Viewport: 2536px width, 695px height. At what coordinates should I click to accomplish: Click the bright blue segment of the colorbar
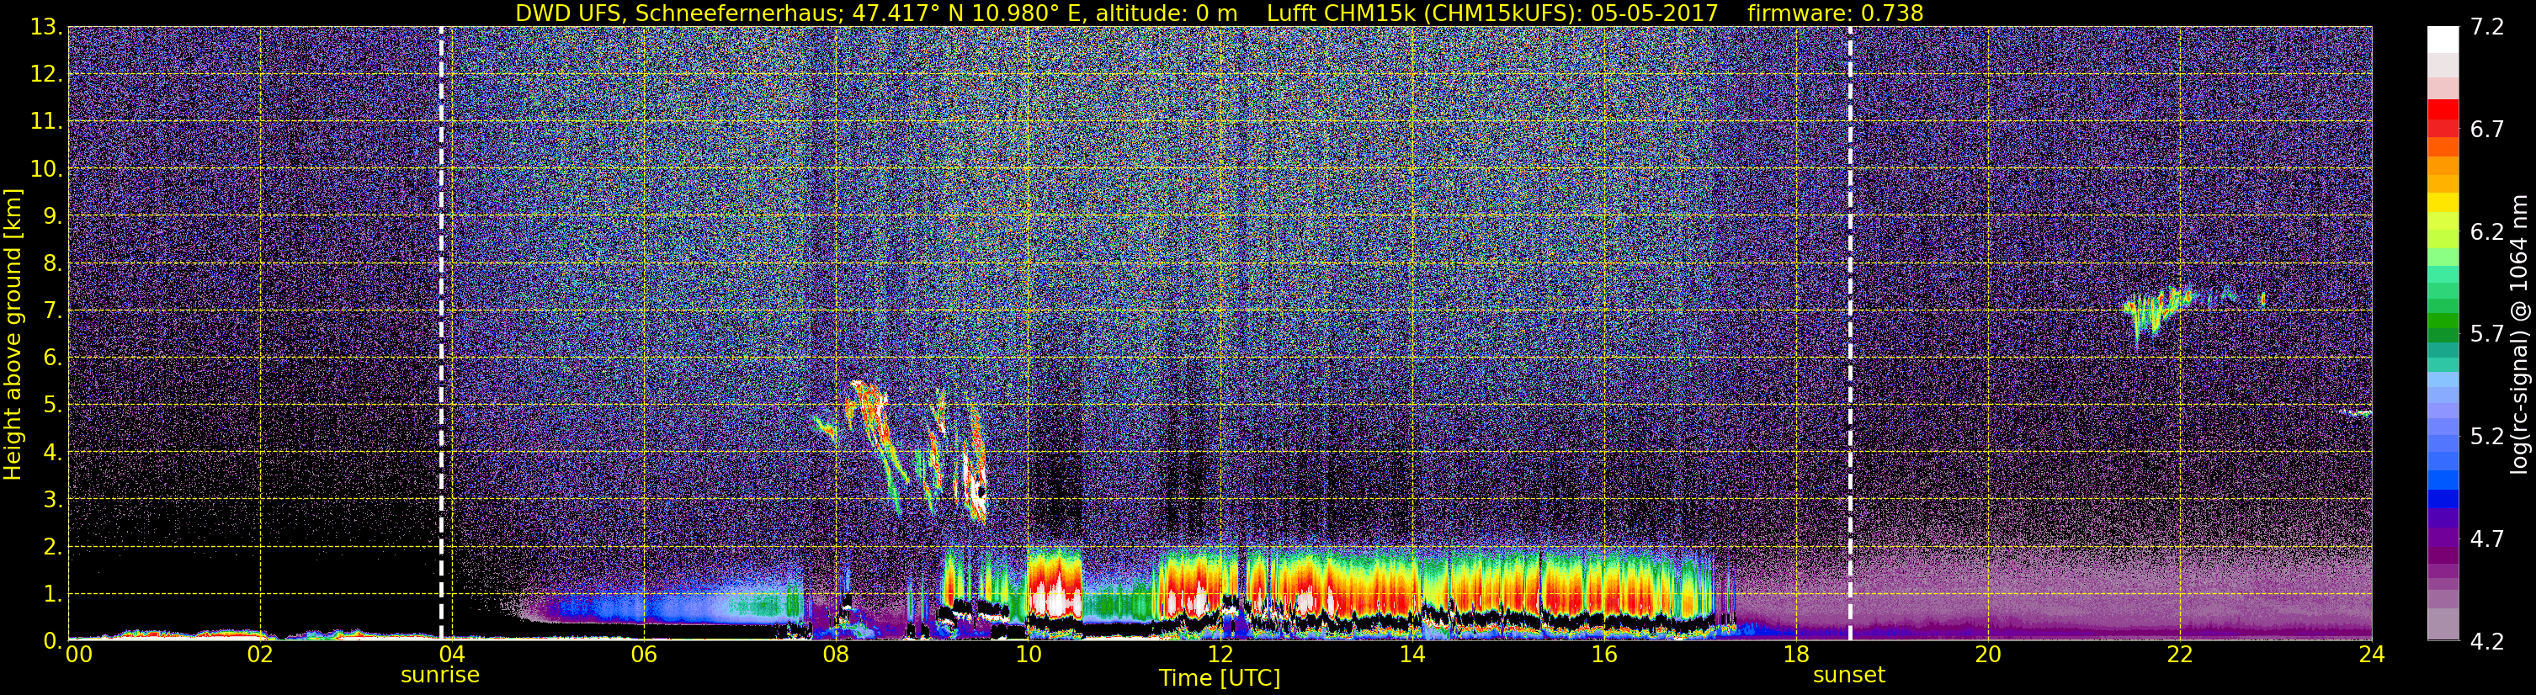2443,480
